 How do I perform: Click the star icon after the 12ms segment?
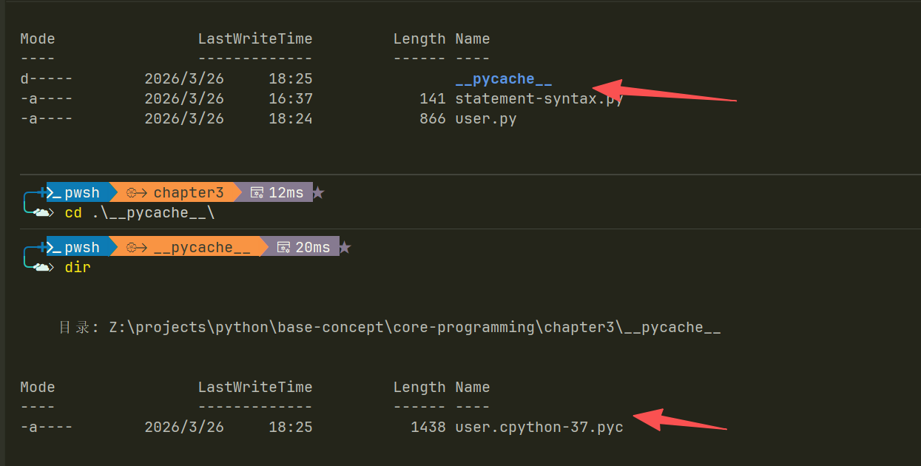(318, 192)
